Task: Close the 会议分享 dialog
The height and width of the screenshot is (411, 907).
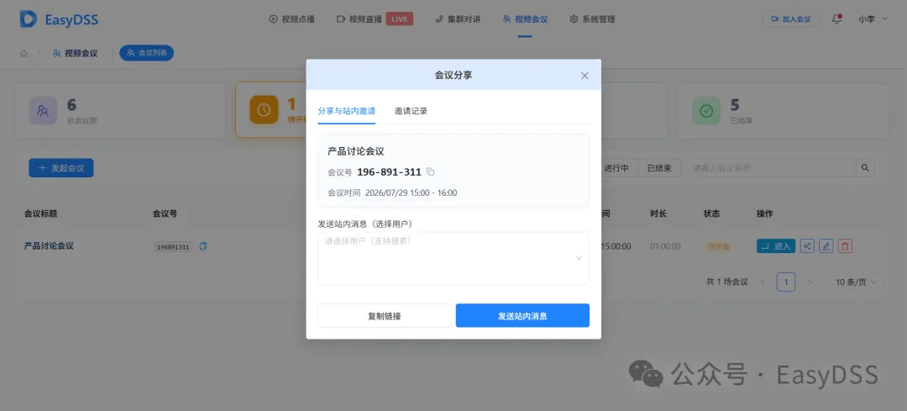Action: [585, 76]
